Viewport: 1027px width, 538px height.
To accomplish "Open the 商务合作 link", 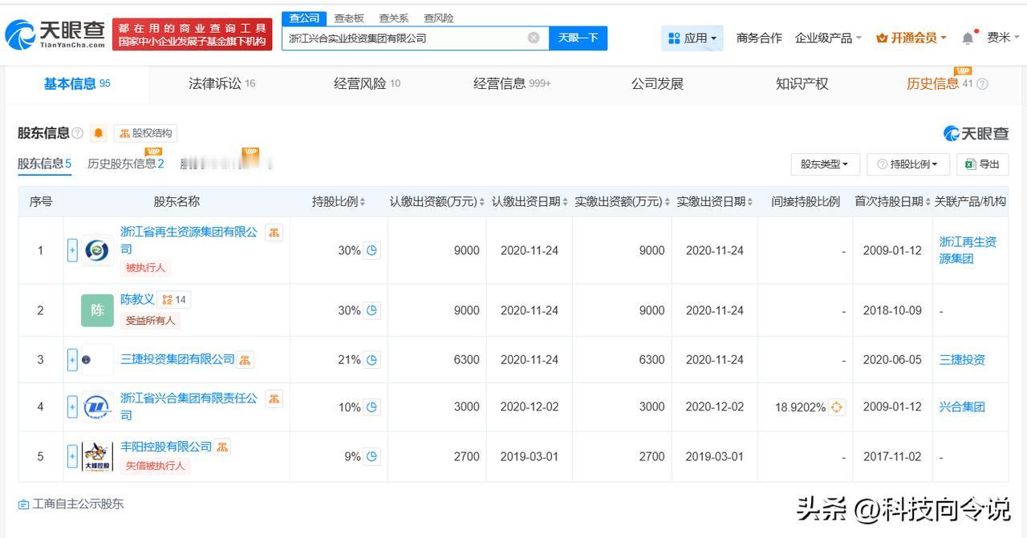I will tap(759, 38).
